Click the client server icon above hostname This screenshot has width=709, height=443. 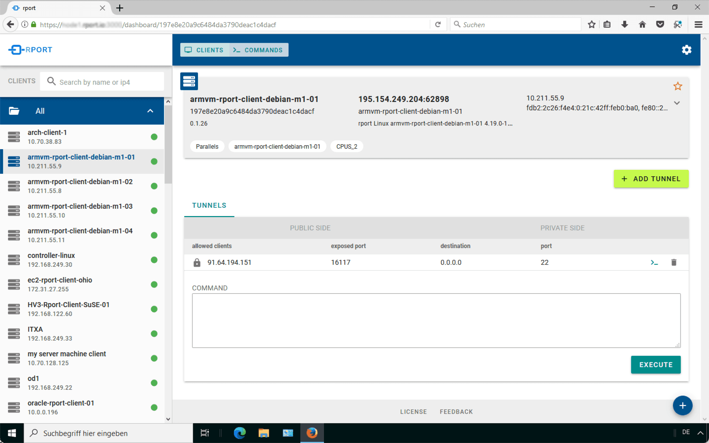[189, 81]
